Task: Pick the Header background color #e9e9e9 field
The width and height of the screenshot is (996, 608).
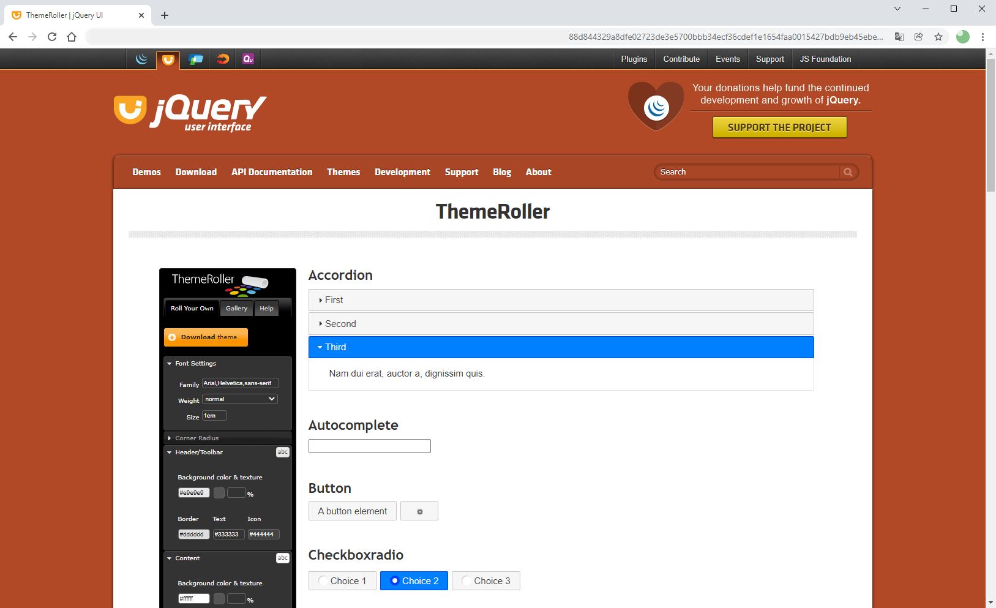Action: (193, 493)
